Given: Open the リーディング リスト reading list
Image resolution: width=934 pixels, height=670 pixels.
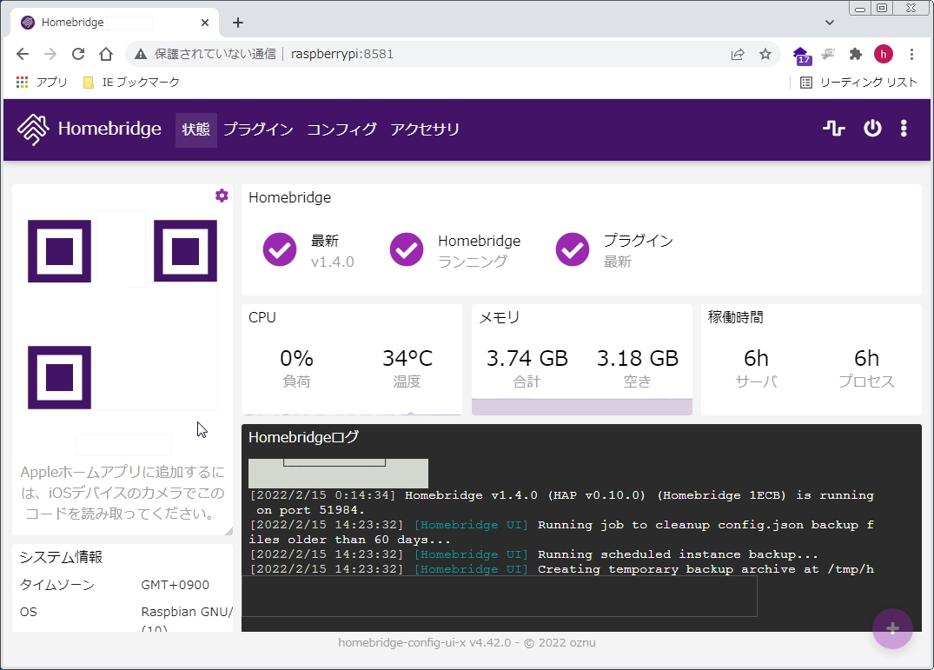Looking at the screenshot, I should tap(858, 83).
